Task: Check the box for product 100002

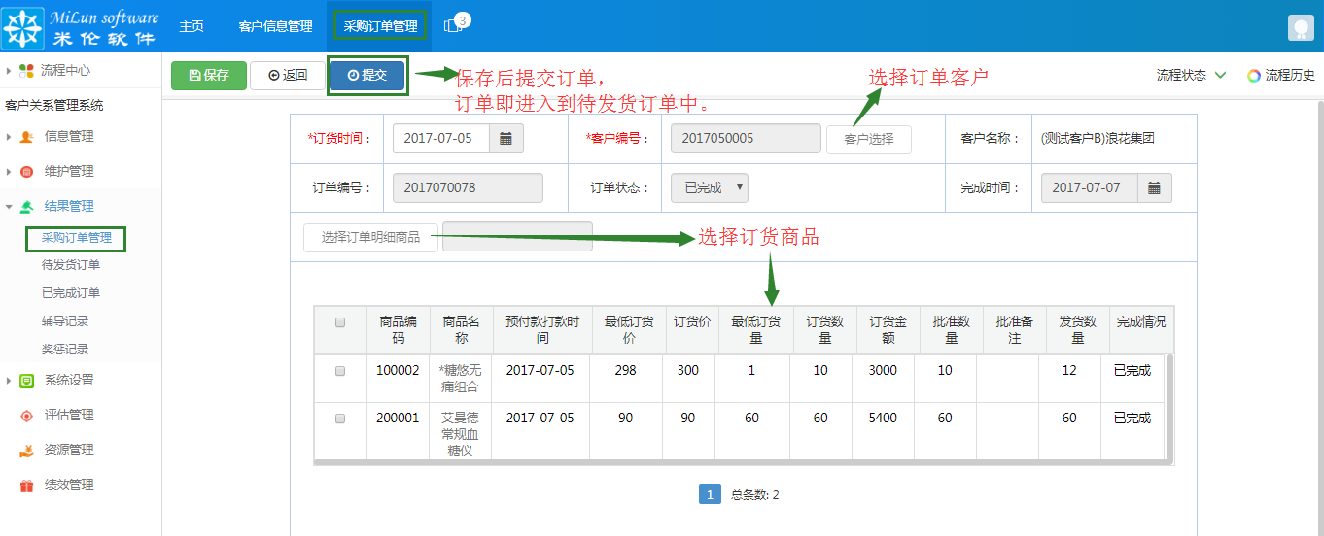Action: tap(340, 371)
